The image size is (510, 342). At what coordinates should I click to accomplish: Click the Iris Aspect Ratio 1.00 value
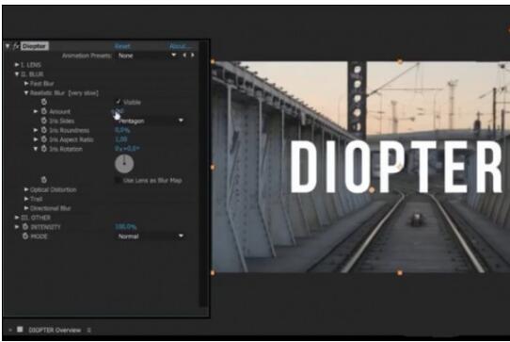(121, 139)
